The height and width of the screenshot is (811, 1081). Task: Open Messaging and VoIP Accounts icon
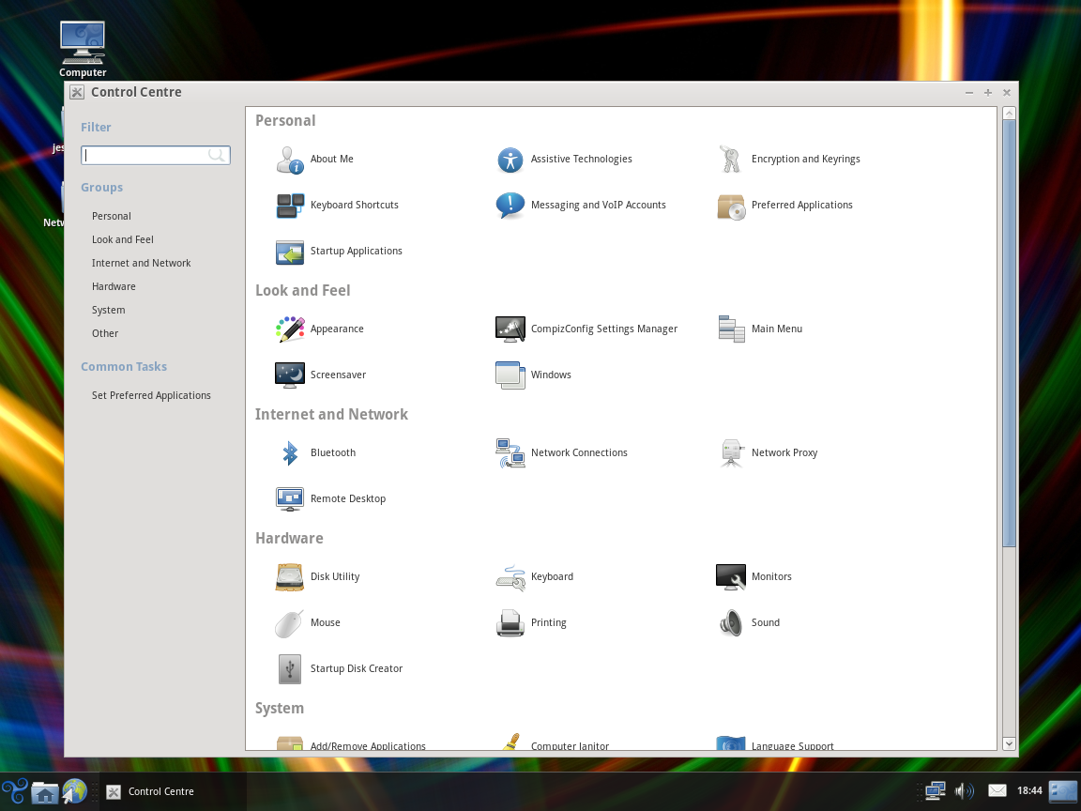510,206
